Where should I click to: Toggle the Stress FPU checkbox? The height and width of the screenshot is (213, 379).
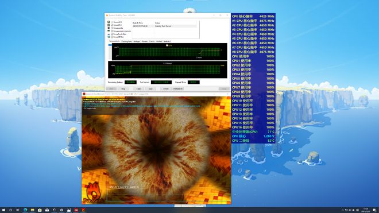112,25
